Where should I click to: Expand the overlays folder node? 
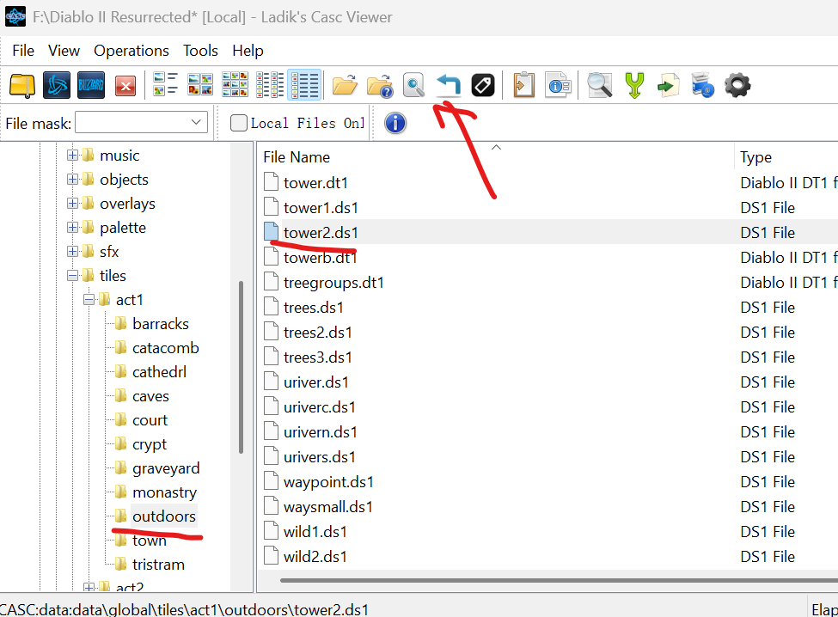pyautogui.click(x=73, y=204)
